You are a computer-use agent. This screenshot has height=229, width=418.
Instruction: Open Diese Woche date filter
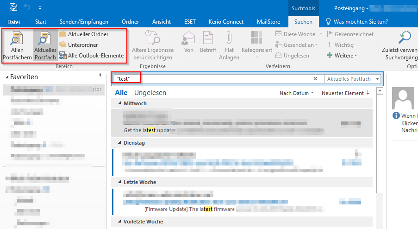(x=299, y=34)
